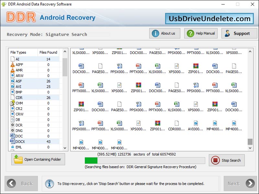Select the CHM help file icon

tap(13, 103)
